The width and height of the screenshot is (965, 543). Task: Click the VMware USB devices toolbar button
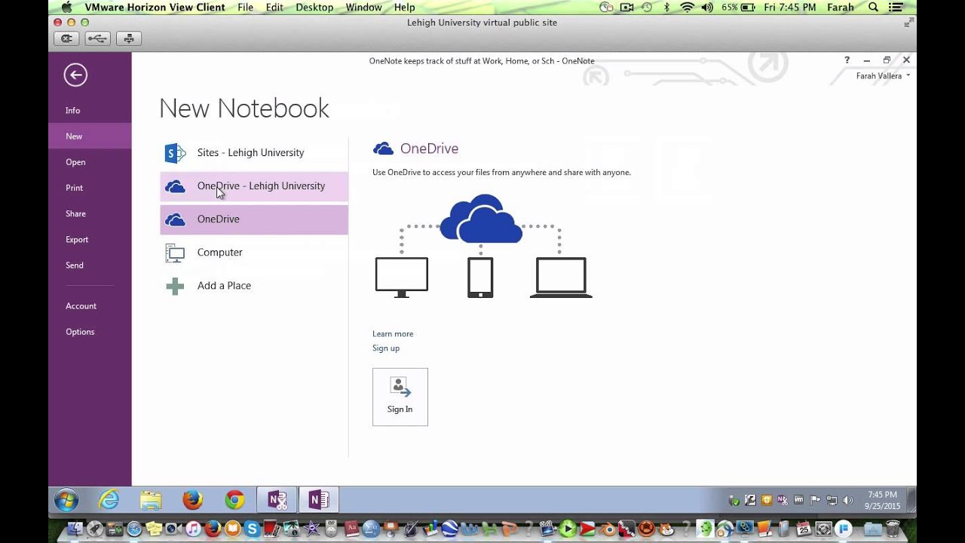pyautogui.click(x=97, y=38)
